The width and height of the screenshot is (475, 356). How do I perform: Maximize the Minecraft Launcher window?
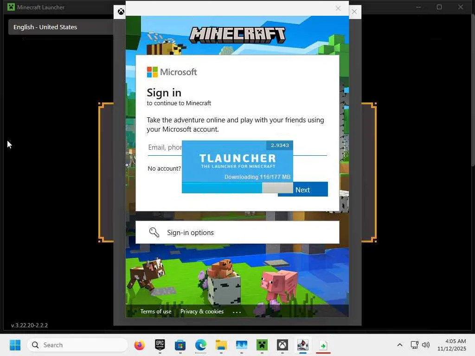pyautogui.click(x=439, y=7)
